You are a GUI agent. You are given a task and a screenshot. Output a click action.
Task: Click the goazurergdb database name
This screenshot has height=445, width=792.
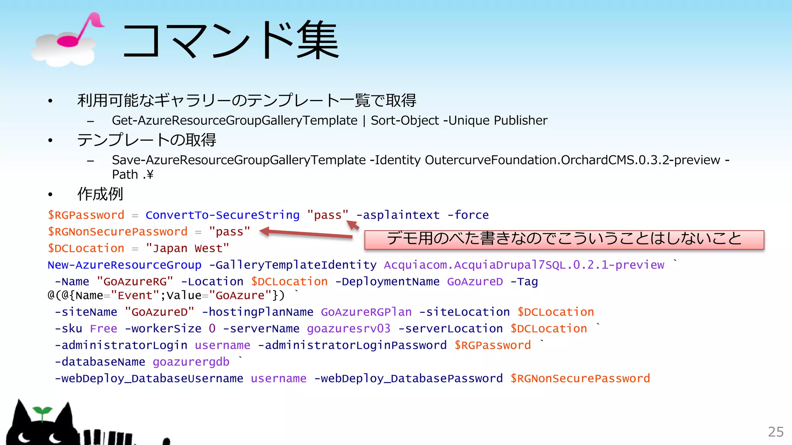[x=191, y=362]
